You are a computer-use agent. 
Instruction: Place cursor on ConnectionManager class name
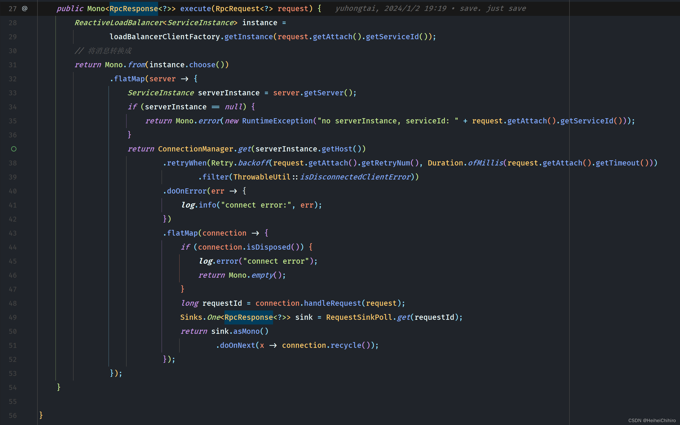(195, 149)
